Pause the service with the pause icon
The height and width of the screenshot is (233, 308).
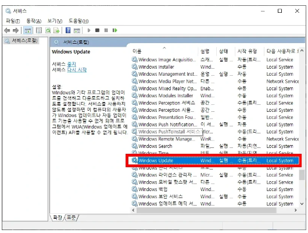point(106,30)
